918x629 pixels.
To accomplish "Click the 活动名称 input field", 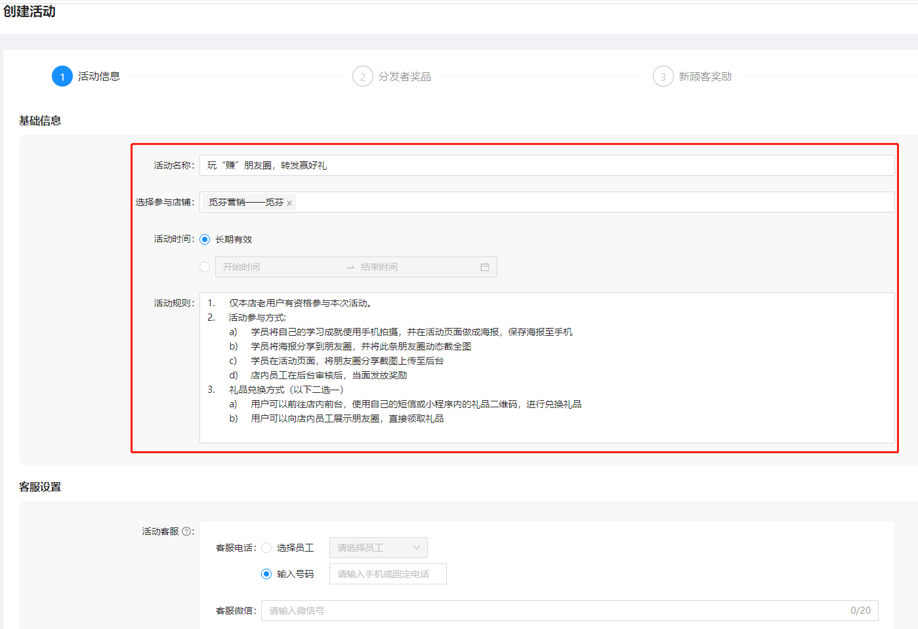I will pyautogui.click(x=459, y=165).
